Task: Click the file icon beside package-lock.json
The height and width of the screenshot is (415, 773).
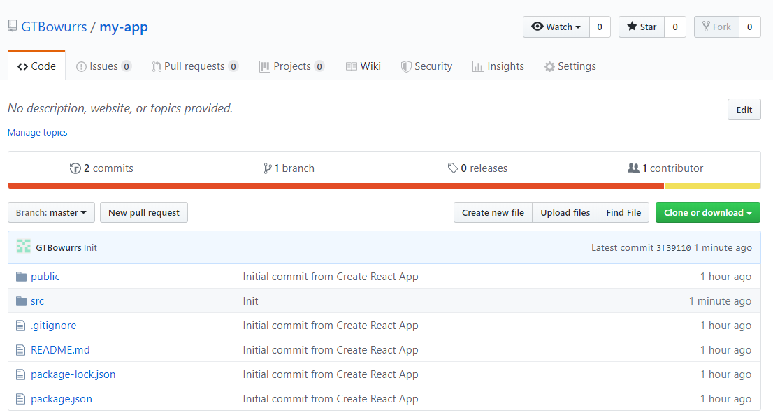Action: (x=20, y=374)
